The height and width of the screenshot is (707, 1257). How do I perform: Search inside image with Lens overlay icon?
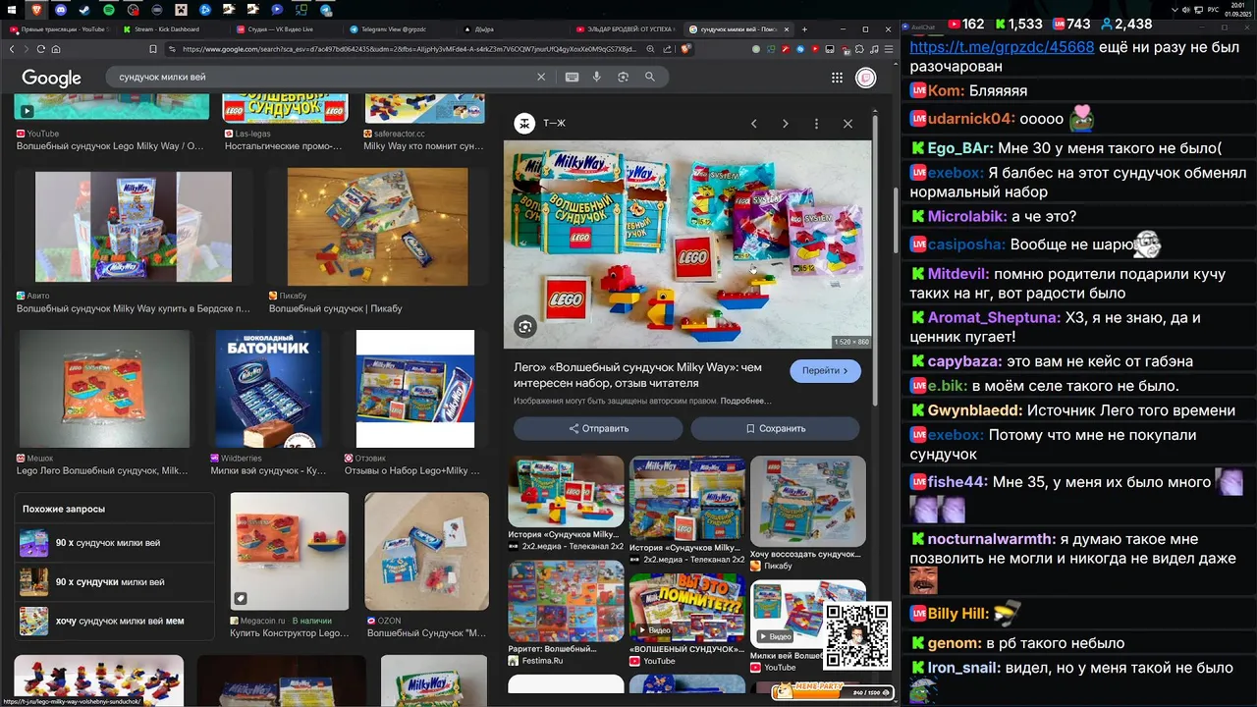[525, 327]
